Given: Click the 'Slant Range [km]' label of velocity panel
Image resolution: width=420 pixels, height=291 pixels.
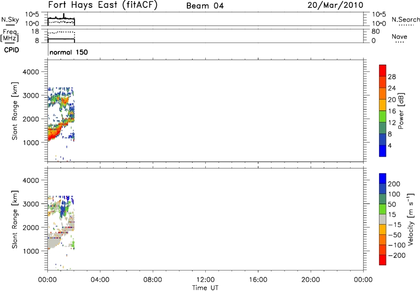Looking at the screenshot, I should [x=15, y=220].
